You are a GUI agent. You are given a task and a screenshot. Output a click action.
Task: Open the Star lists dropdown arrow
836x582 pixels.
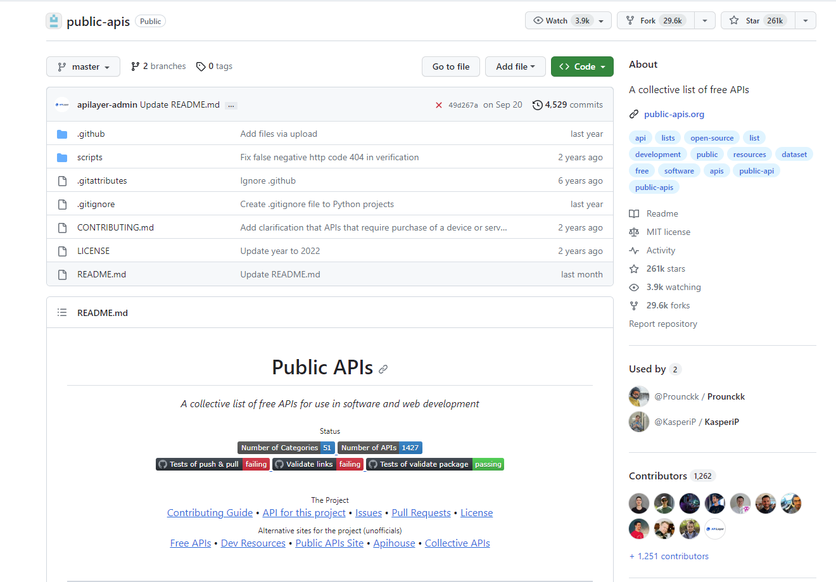tap(806, 20)
